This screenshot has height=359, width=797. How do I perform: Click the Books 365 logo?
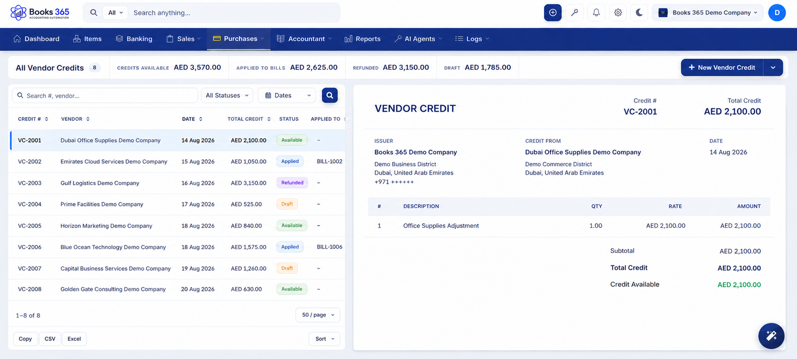[x=40, y=12]
